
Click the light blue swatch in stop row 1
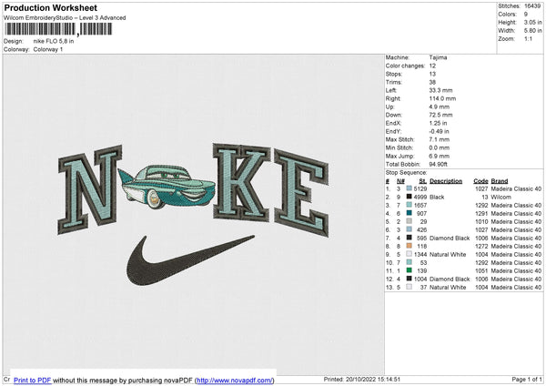[409, 188]
